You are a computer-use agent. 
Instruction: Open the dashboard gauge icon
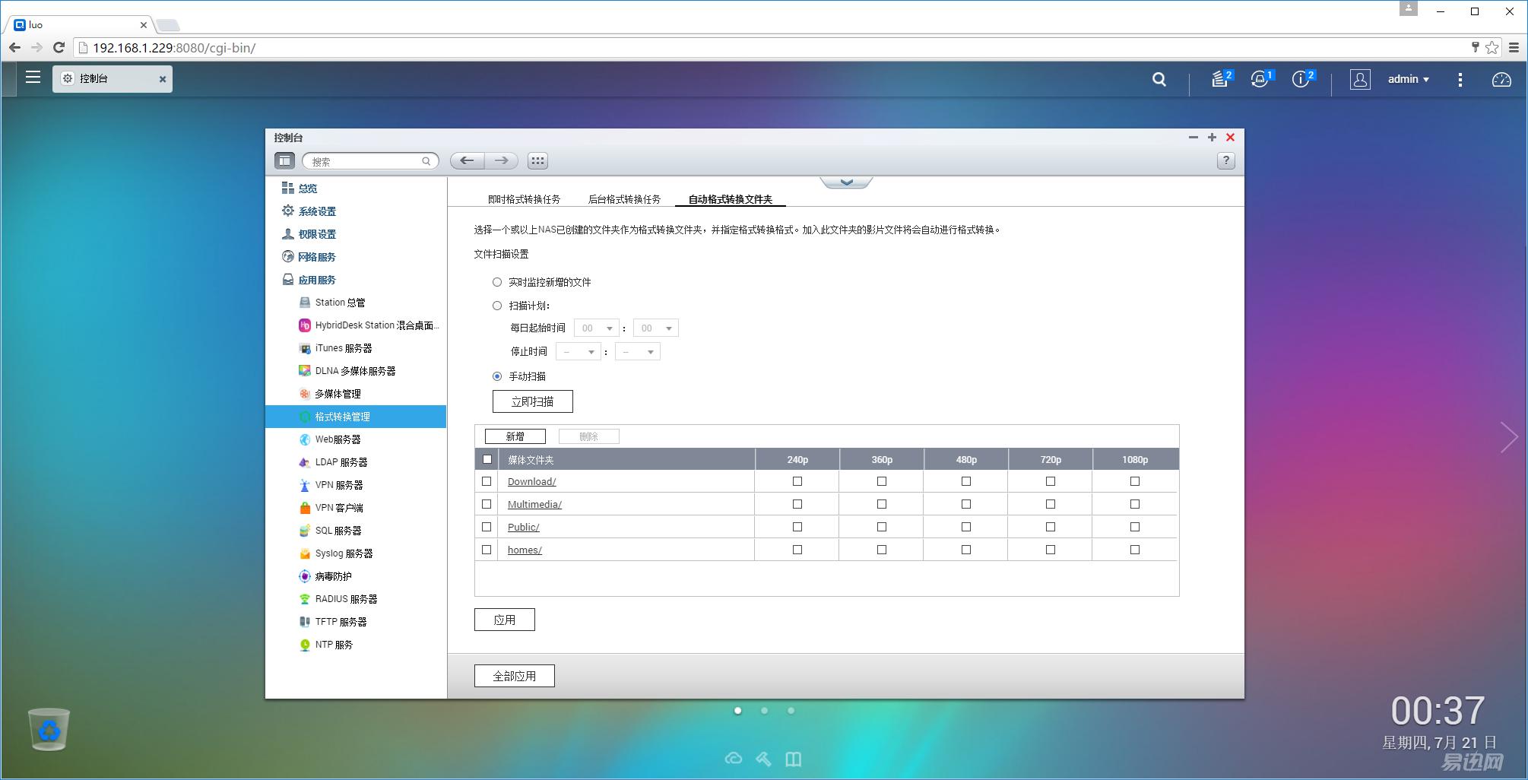pyautogui.click(x=1501, y=79)
